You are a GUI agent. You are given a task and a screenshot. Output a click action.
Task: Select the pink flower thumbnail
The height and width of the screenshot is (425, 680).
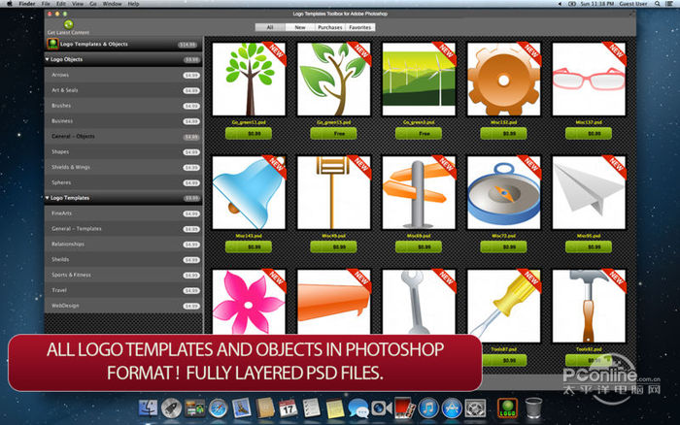click(249, 302)
